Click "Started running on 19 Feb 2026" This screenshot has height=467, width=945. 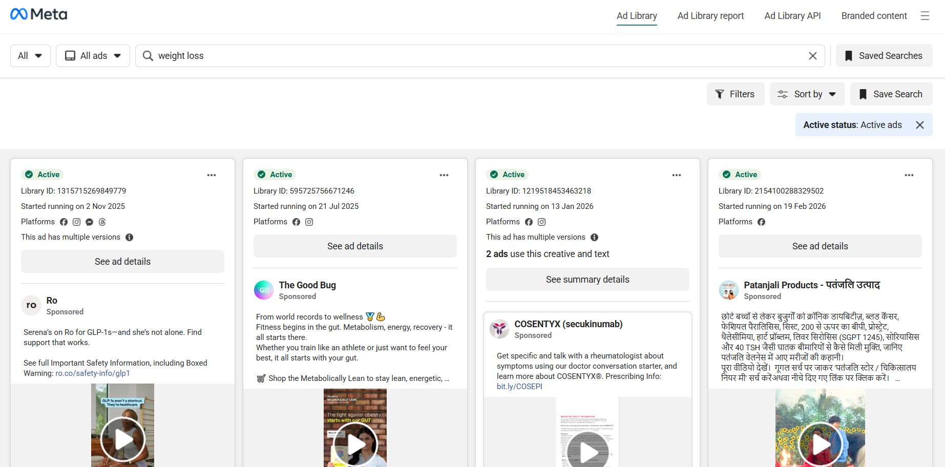772,206
